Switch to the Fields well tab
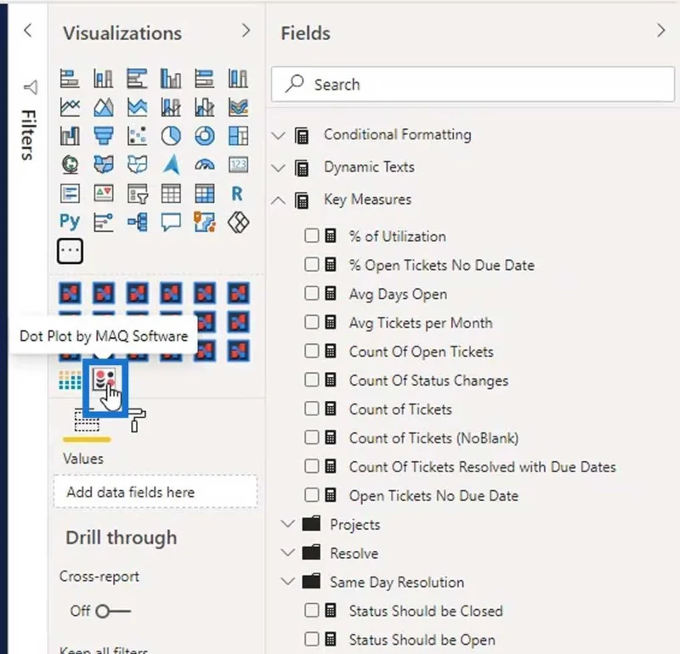This screenshot has height=654, width=680. click(87, 421)
